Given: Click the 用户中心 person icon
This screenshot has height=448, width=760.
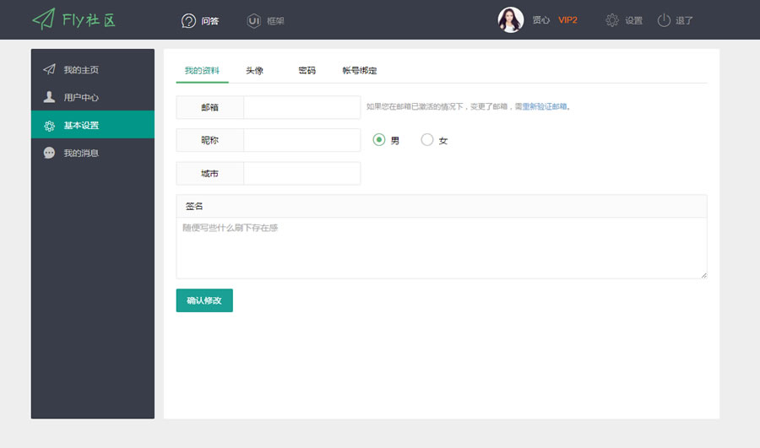Looking at the screenshot, I should point(49,97).
